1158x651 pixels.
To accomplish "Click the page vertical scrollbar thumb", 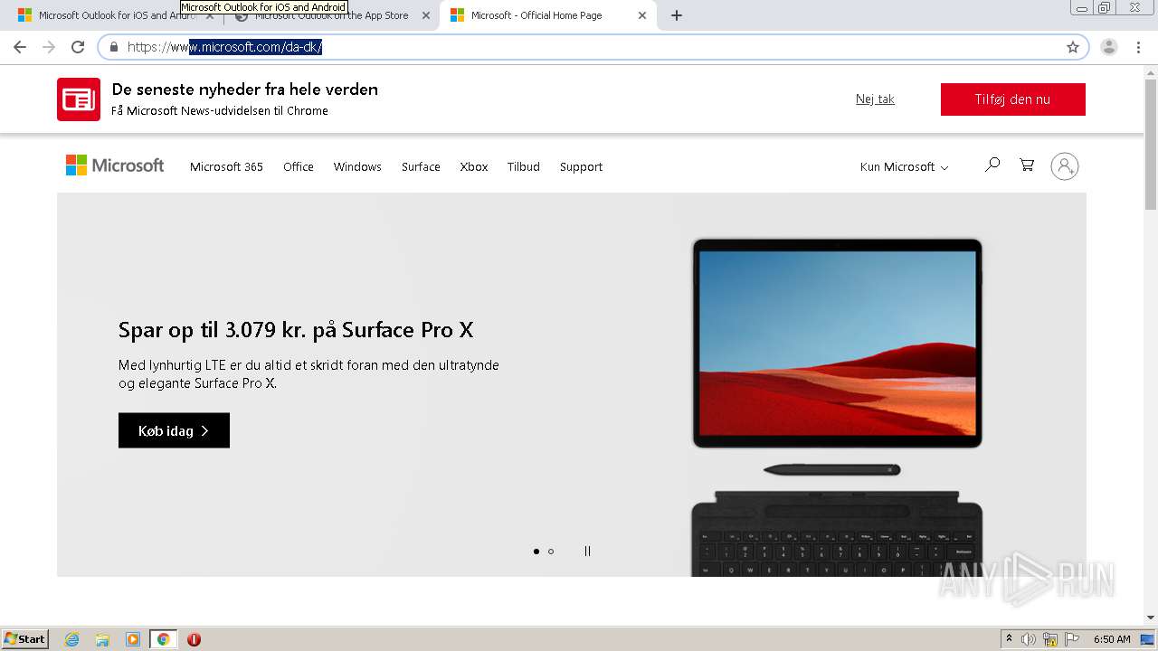I will coord(1151,145).
